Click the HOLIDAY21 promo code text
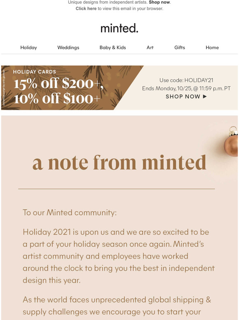 [x=199, y=80]
